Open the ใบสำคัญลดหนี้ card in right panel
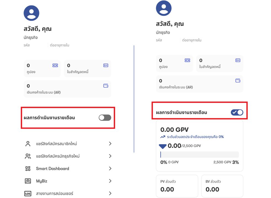The image size is (271, 198). (220, 63)
